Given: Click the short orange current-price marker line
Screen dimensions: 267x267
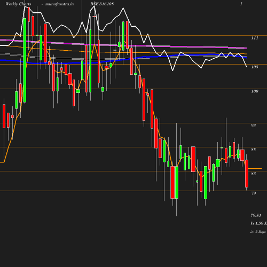Looking at the screenshot, I should point(255,168).
